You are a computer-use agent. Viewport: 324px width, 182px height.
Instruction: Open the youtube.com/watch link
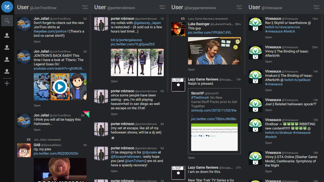coord(59,68)
